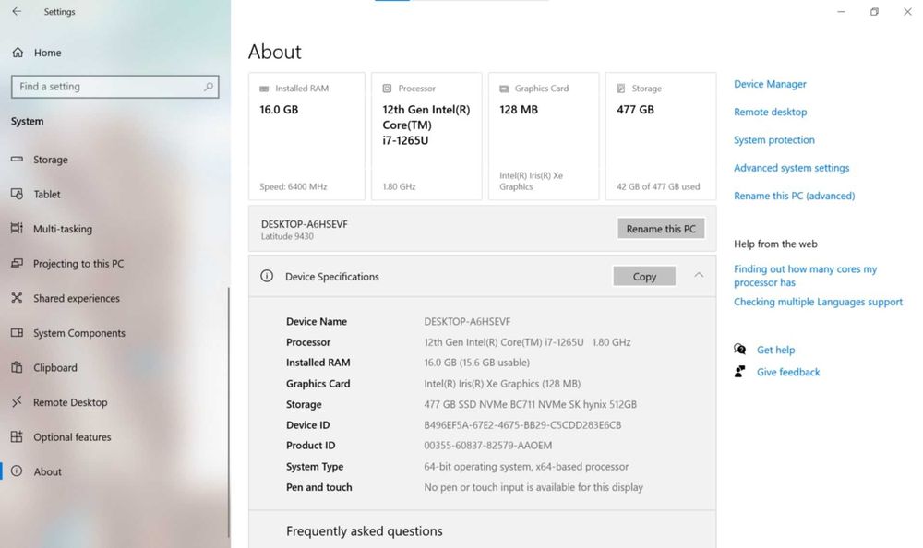Click 'Speed: 6400 MHz' text
Viewport: 923px width, 548px height.
click(294, 186)
